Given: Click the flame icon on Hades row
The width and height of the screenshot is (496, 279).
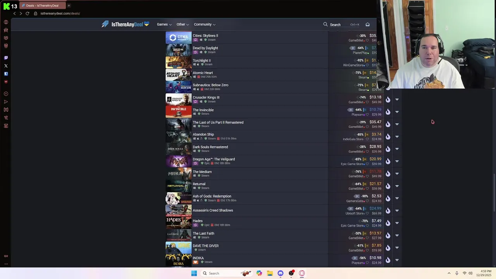Looking at the screenshot, I should tap(387, 223).
